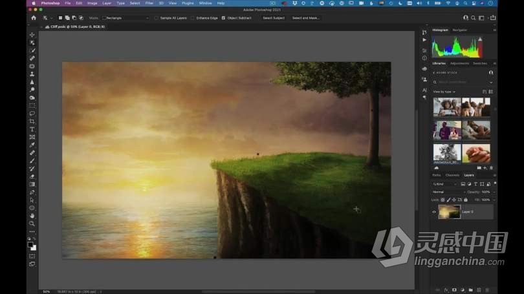Open the Share icon in options bar

(493, 18)
